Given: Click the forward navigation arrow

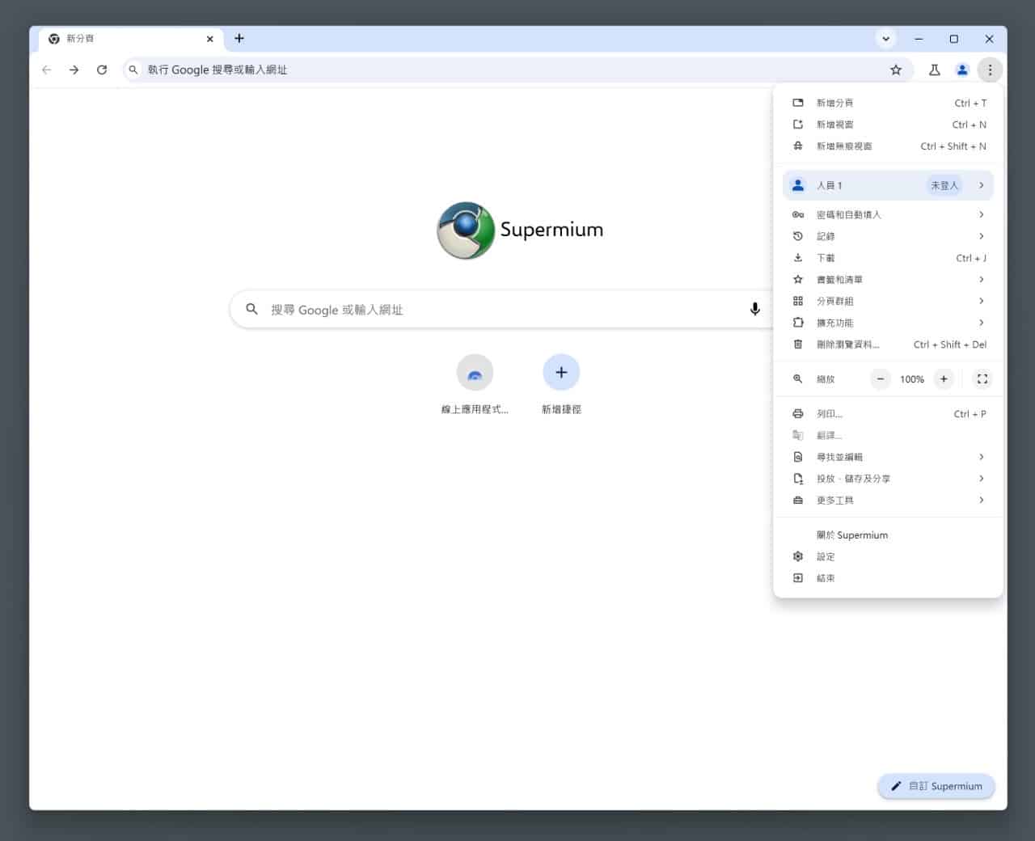Looking at the screenshot, I should (x=74, y=70).
